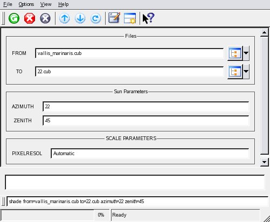
Task: Click the gray X exit icon
Action: click(x=45, y=18)
